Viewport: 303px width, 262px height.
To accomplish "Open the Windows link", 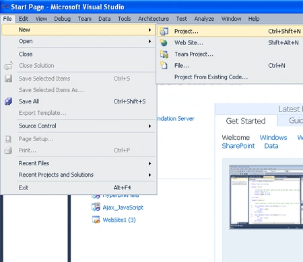I will [x=273, y=137].
